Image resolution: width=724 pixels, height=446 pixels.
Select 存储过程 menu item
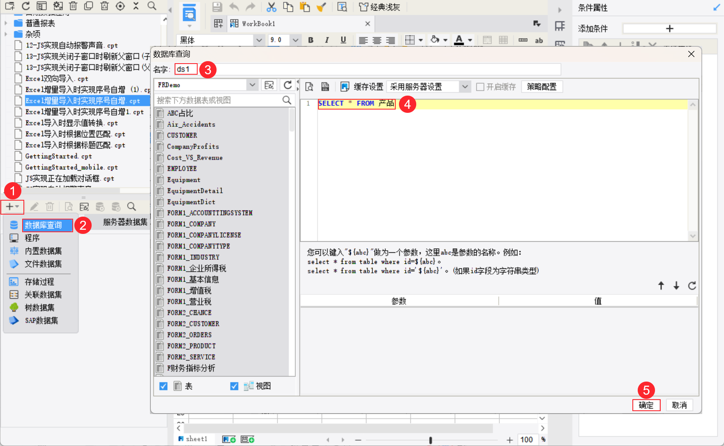[x=39, y=282]
